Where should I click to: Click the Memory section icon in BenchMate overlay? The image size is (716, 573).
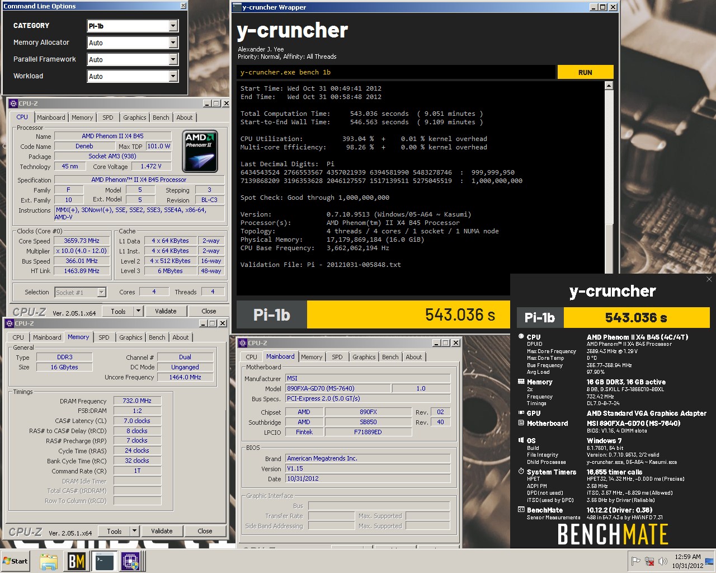pos(521,382)
